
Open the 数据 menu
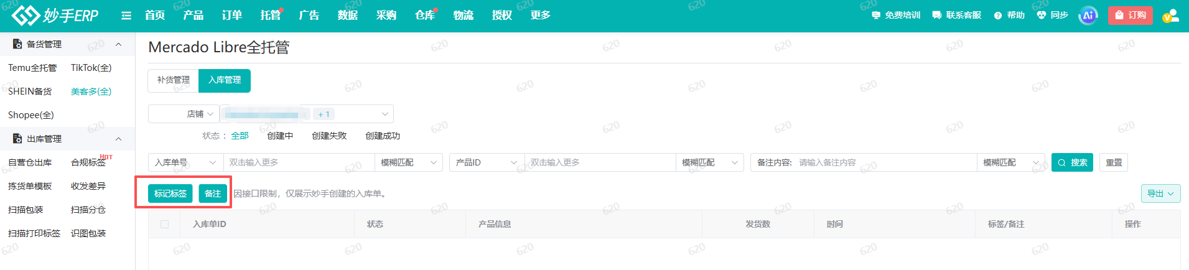pos(348,16)
